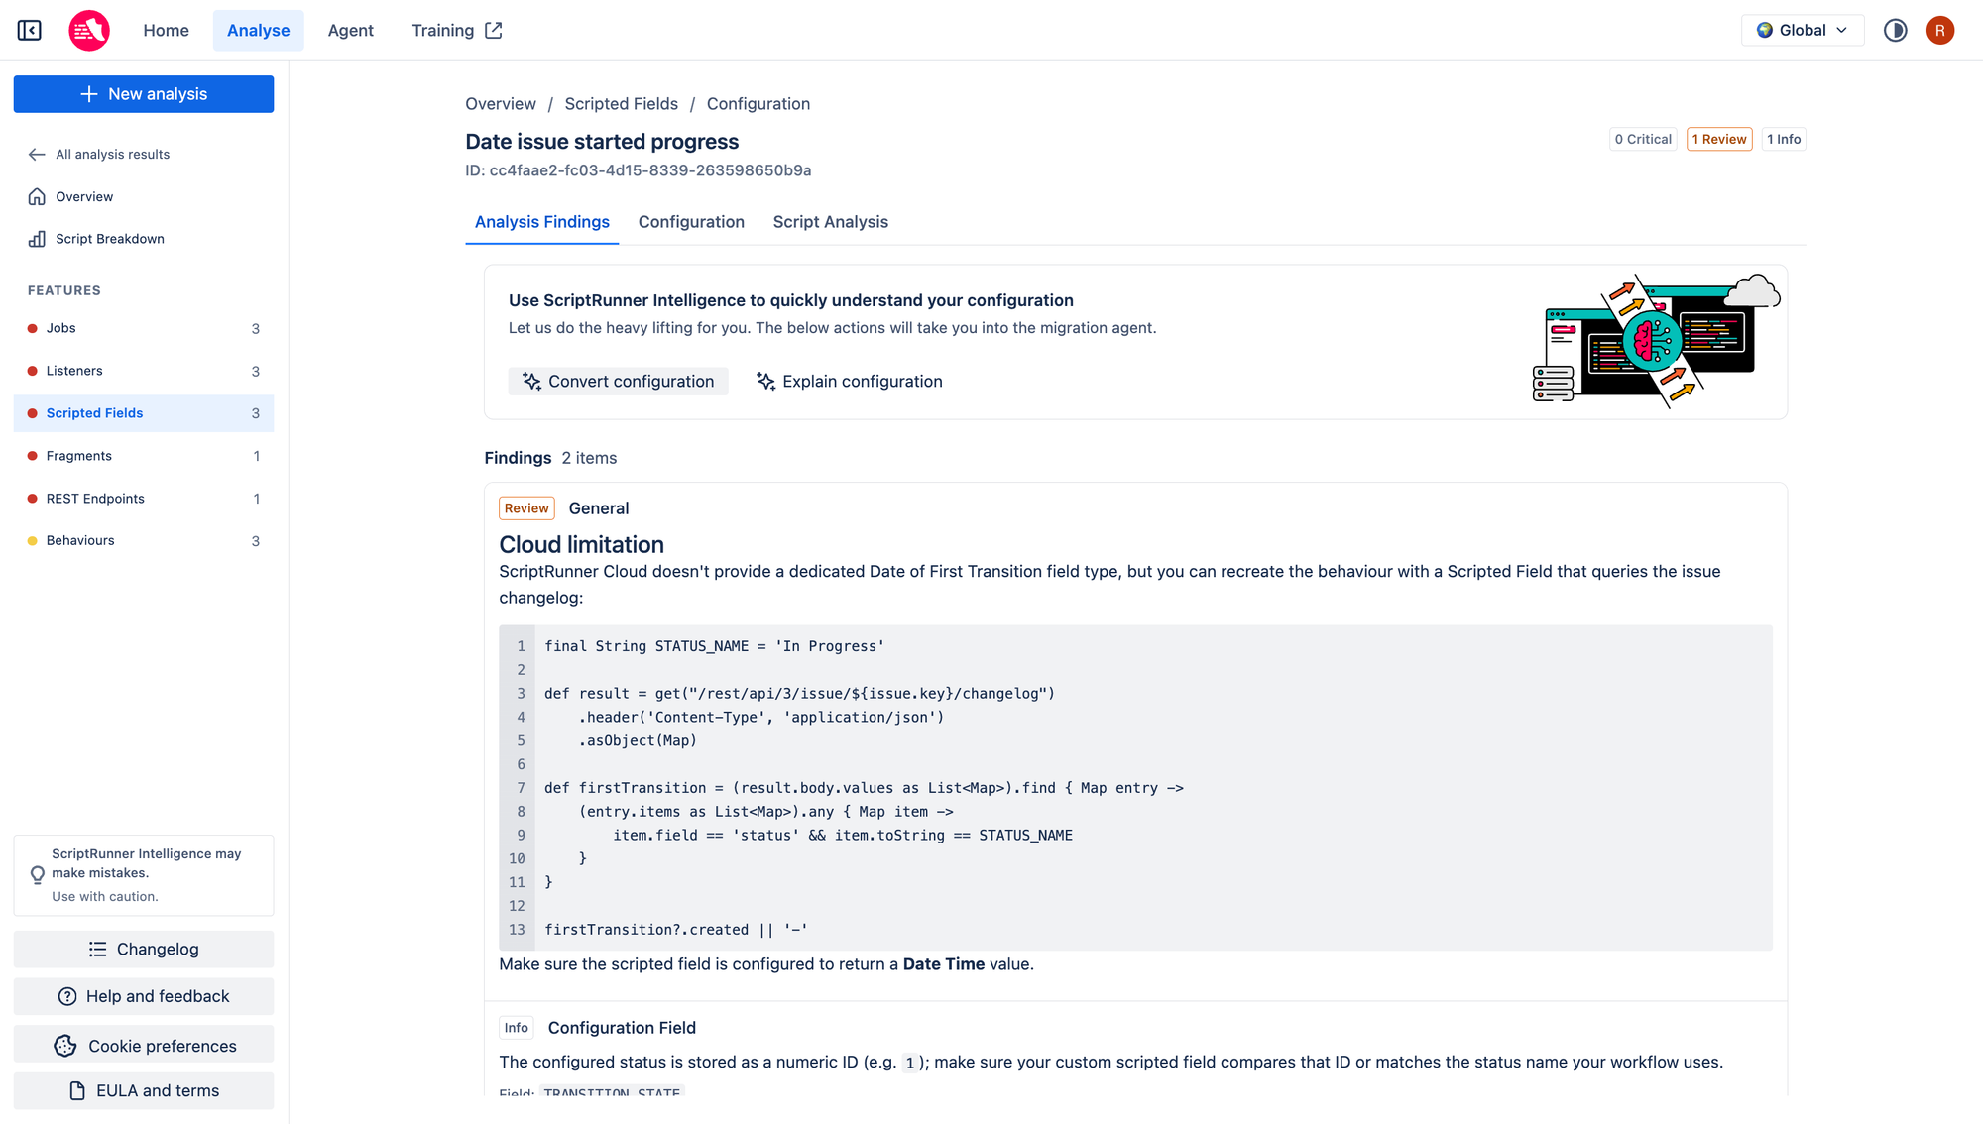Click the Explain configuration button
This screenshot has height=1124, width=1983.
tap(850, 382)
